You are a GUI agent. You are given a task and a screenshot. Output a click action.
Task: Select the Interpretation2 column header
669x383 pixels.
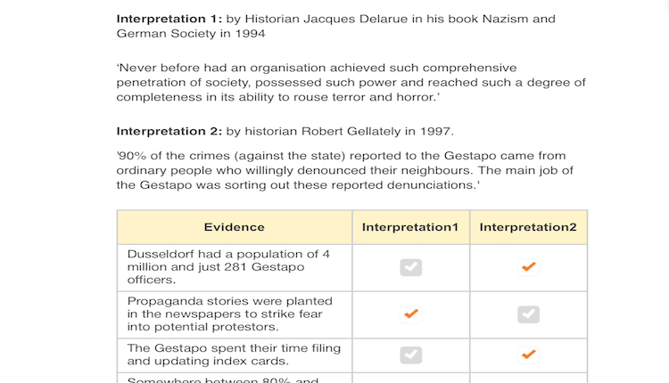click(x=528, y=227)
